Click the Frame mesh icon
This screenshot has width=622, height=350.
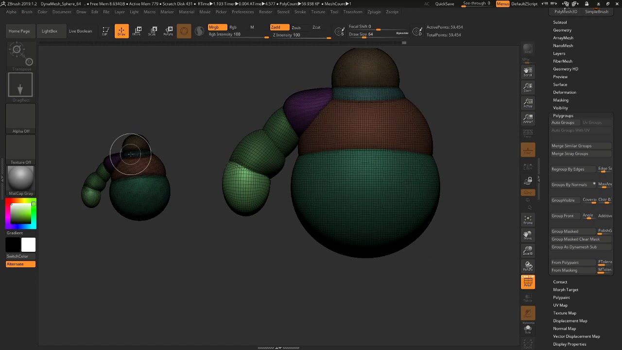pos(528,219)
